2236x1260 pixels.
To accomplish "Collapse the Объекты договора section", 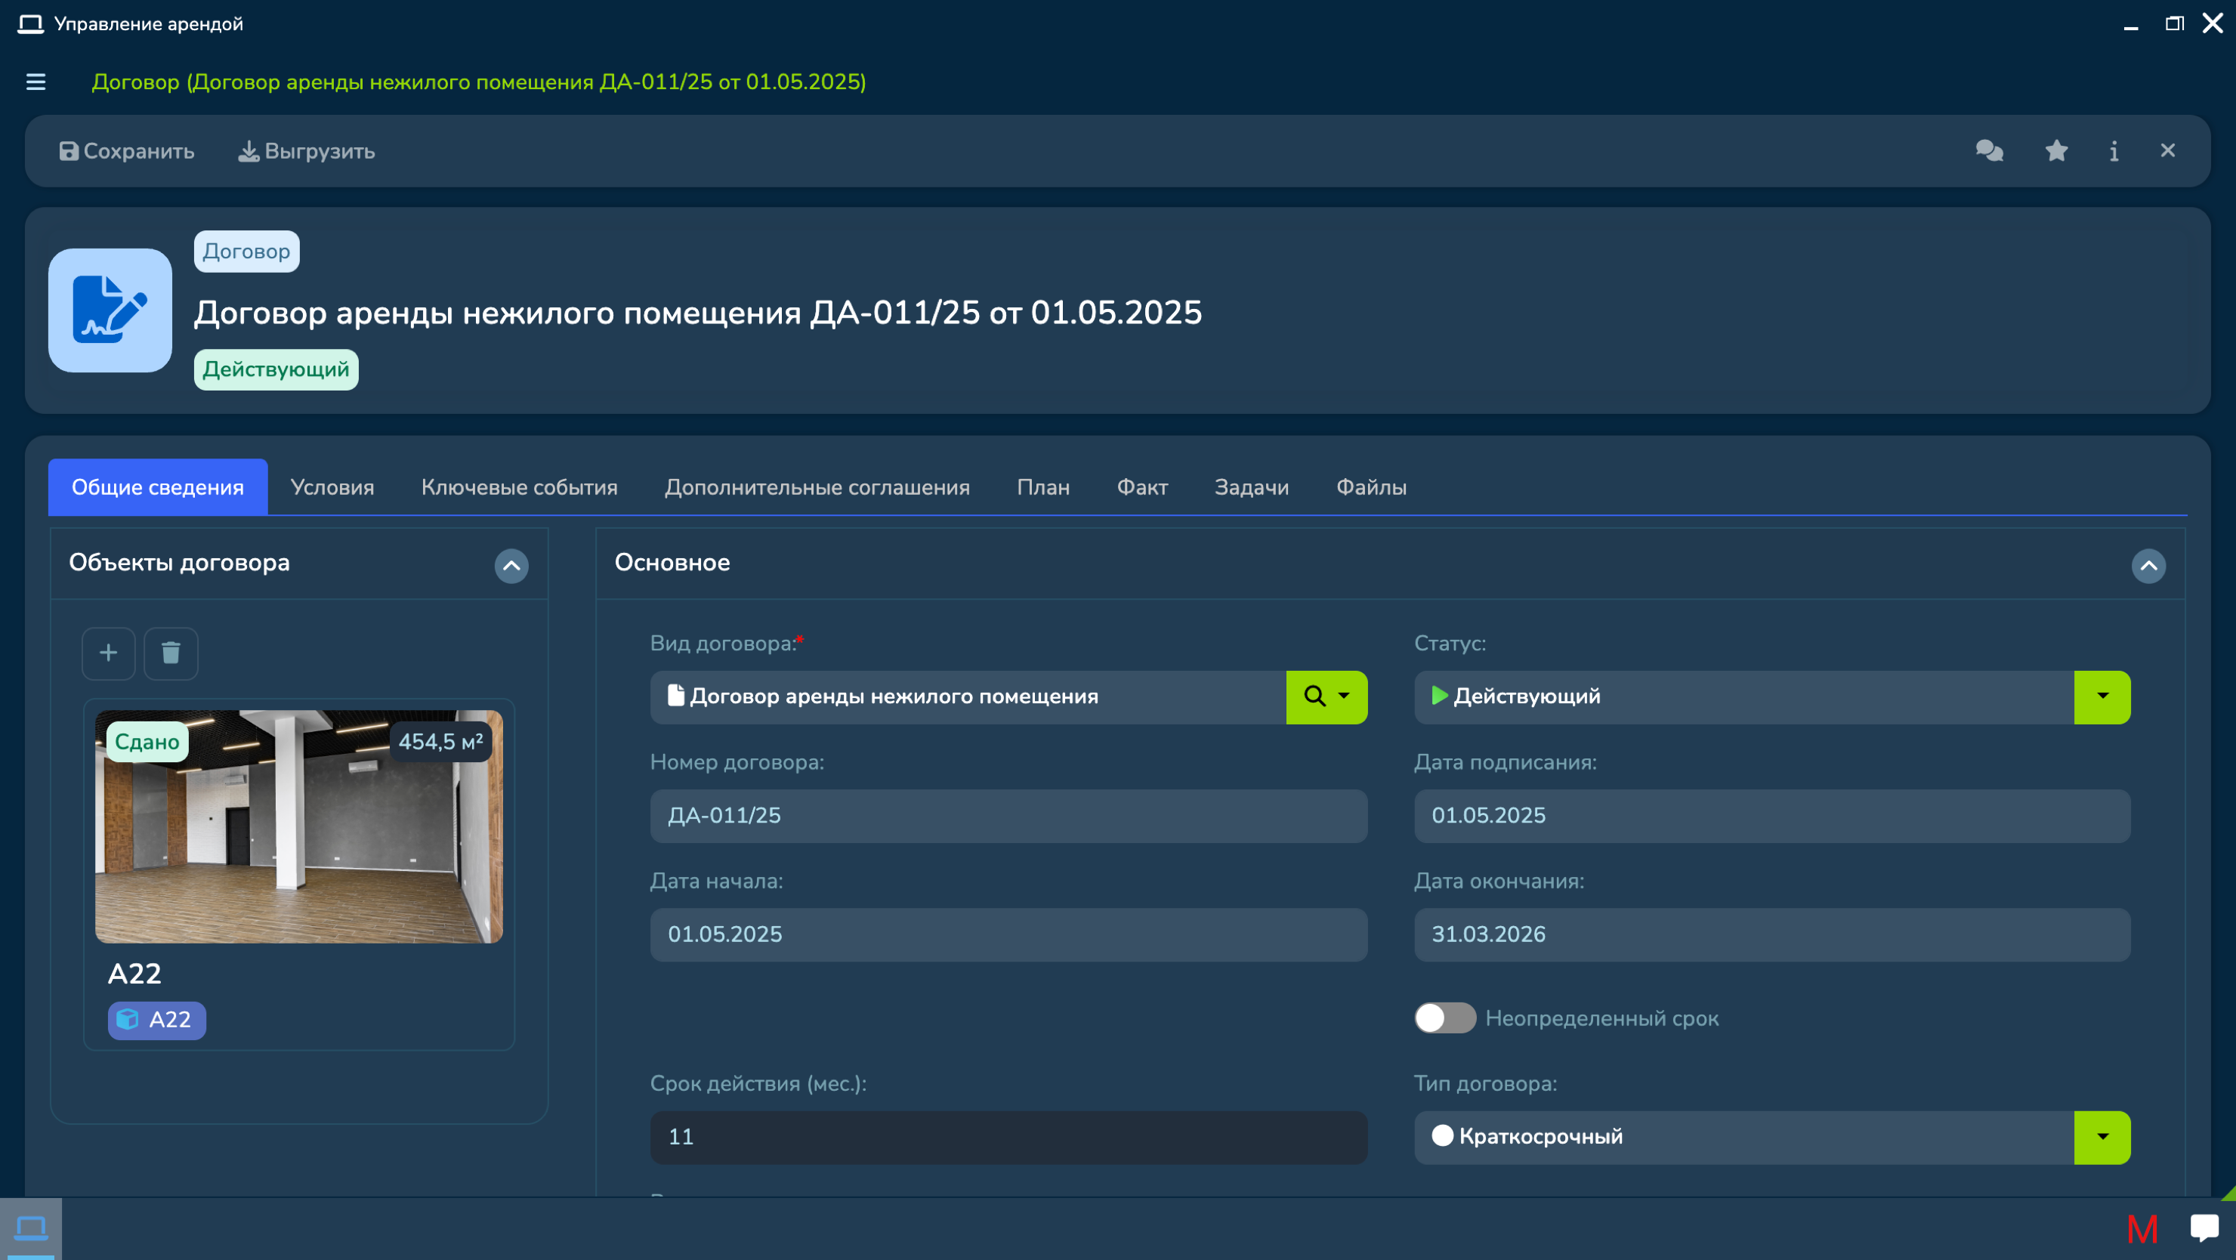I will click(511, 566).
